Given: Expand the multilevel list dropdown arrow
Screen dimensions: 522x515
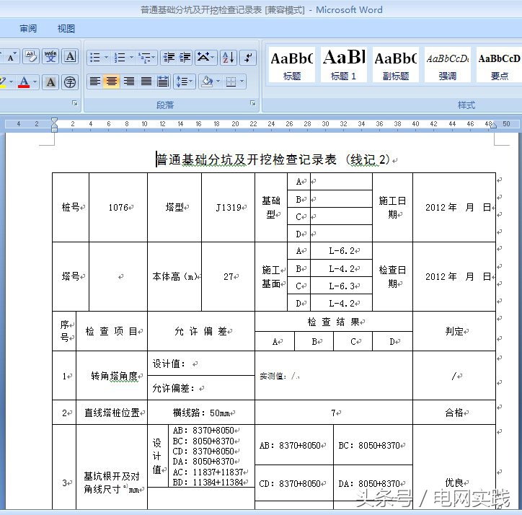Looking at the screenshot, I should 154,58.
